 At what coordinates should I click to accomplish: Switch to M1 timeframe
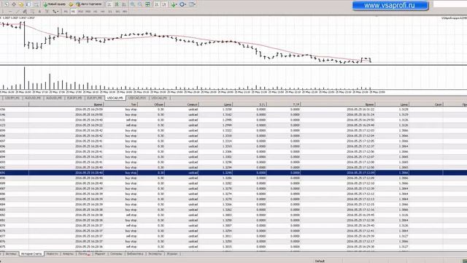[x=66, y=12]
